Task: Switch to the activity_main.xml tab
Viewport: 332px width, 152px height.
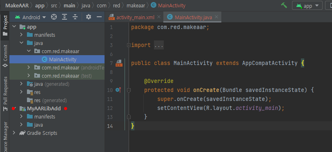Action: (135, 18)
